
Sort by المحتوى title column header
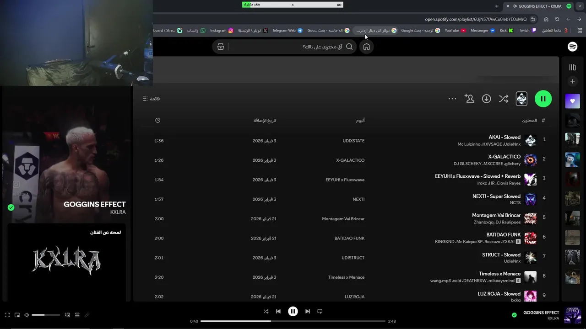[x=529, y=121]
